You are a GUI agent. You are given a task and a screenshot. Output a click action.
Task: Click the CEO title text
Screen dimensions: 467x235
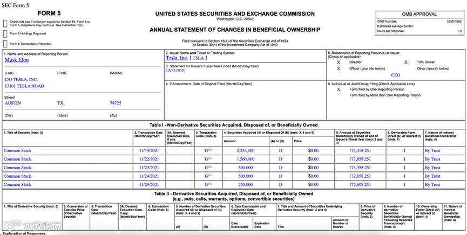pyautogui.click(x=396, y=75)
